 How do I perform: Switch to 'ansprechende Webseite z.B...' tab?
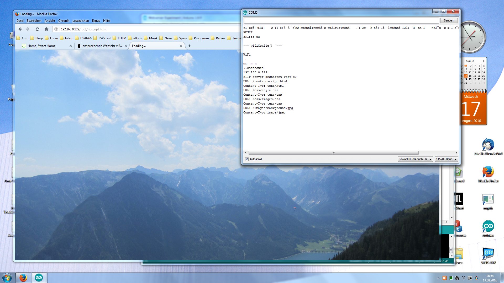point(102,46)
